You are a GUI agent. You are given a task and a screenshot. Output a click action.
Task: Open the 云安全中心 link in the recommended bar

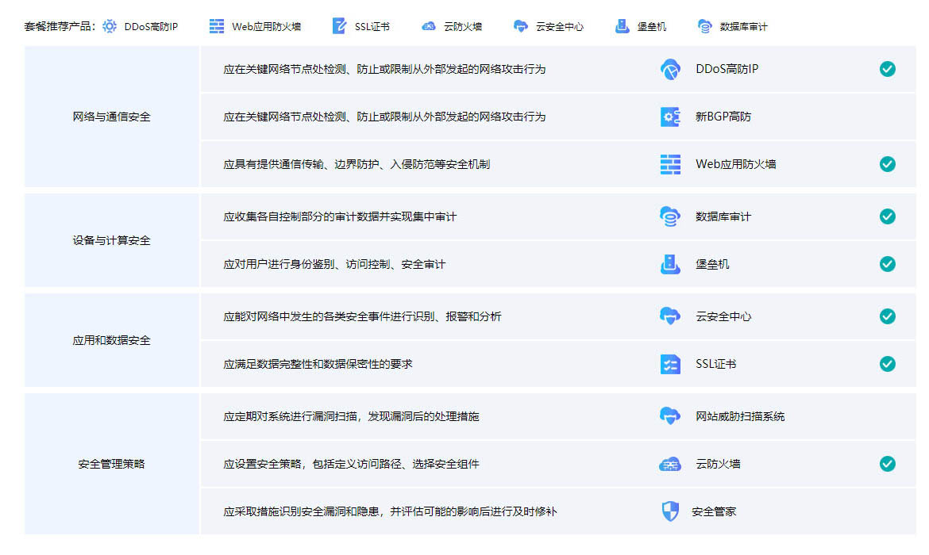[x=559, y=27]
